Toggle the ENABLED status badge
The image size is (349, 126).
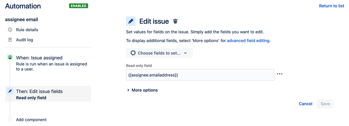(79, 6)
